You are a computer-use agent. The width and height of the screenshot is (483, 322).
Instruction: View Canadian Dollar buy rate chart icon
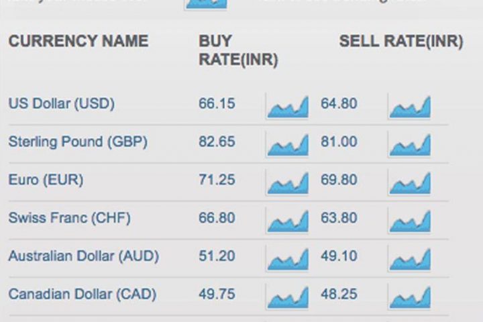click(x=287, y=297)
